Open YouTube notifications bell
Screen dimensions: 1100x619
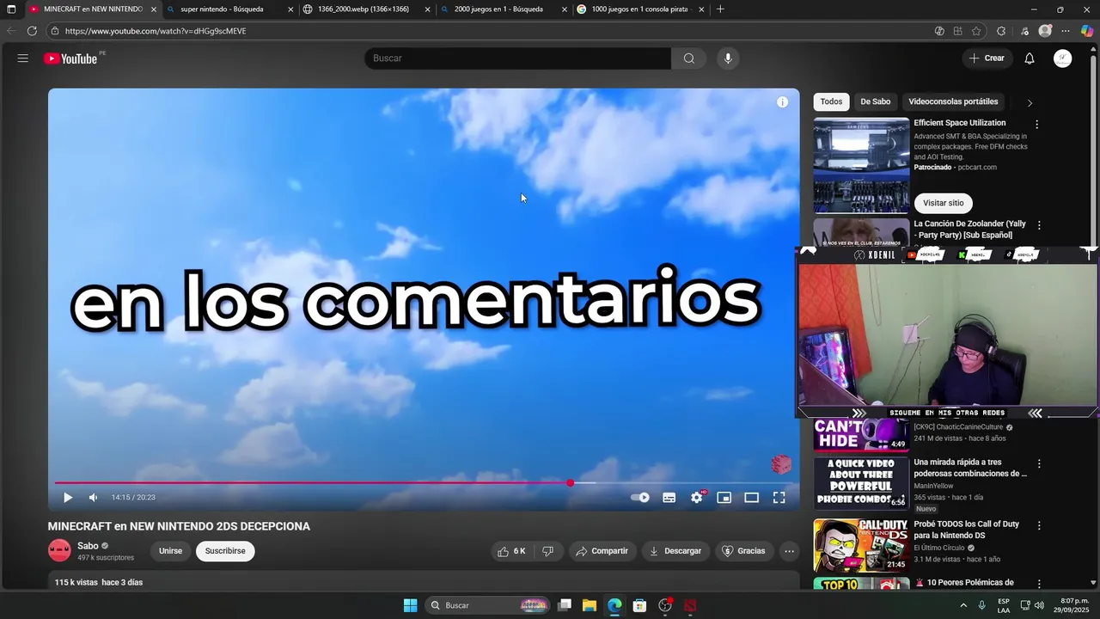click(1030, 58)
